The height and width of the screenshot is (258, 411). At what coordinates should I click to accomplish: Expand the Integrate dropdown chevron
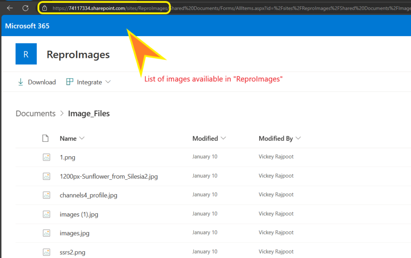click(108, 82)
